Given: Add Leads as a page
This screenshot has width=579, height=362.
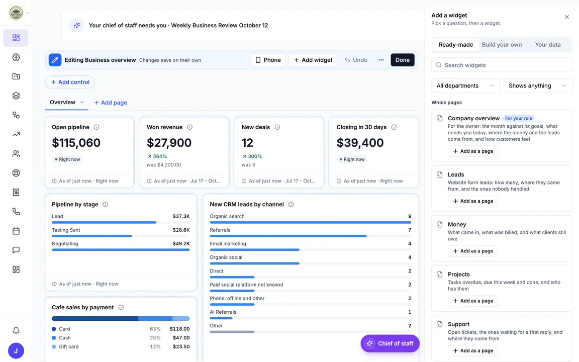Looking at the screenshot, I should (x=472, y=201).
